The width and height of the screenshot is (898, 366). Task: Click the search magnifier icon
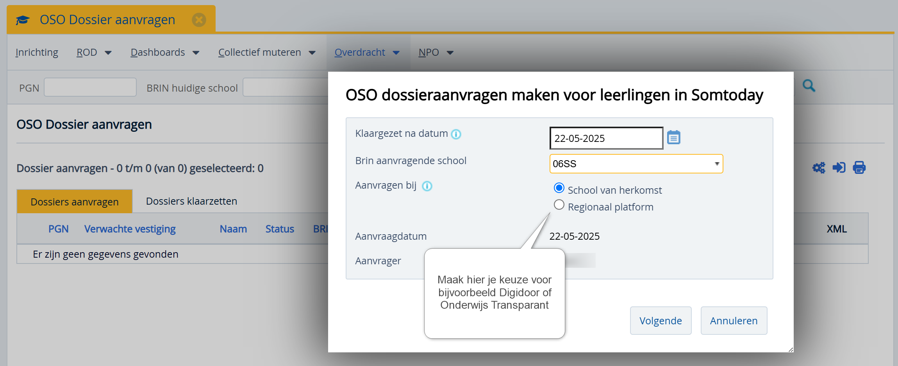click(x=809, y=85)
